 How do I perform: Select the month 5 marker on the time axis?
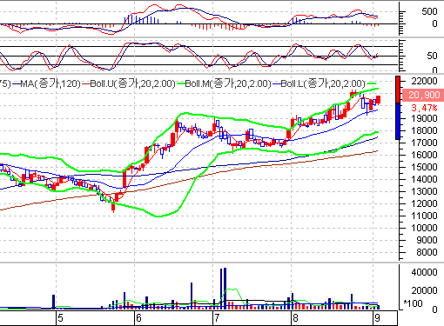coord(60,318)
